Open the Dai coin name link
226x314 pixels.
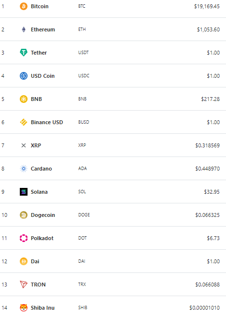[35, 261]
